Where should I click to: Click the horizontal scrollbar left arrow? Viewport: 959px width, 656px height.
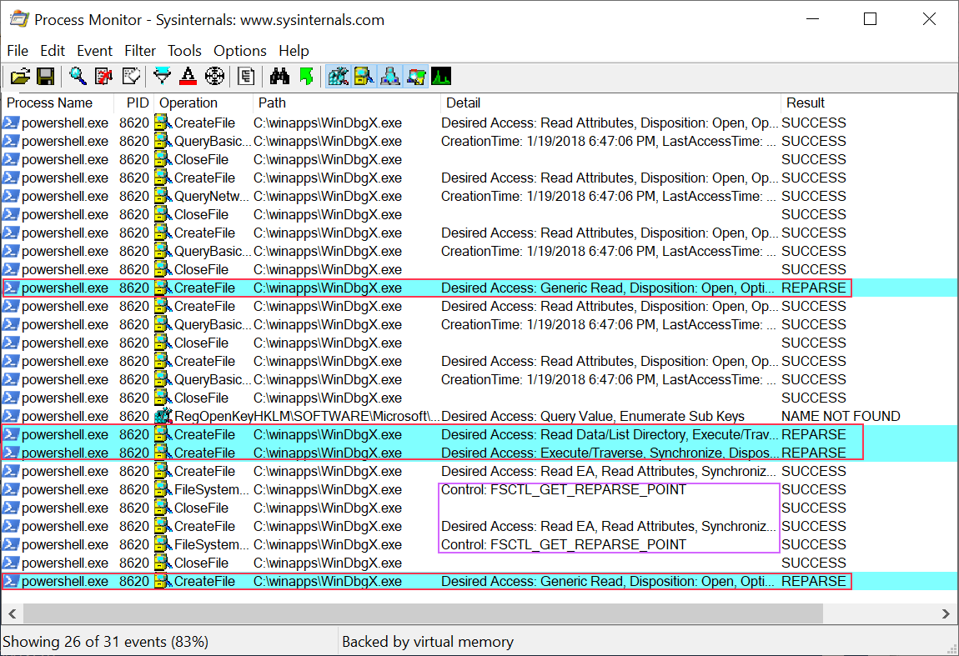point(13,613)
